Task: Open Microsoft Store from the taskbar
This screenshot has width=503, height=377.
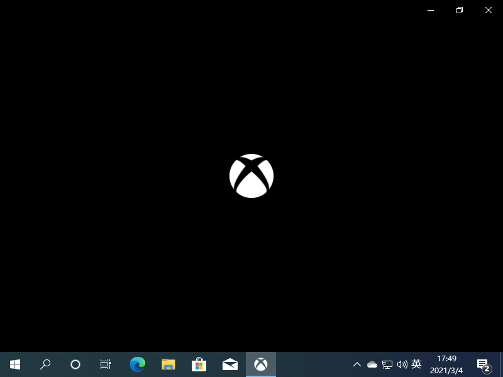Action: (x=199, y=364)
